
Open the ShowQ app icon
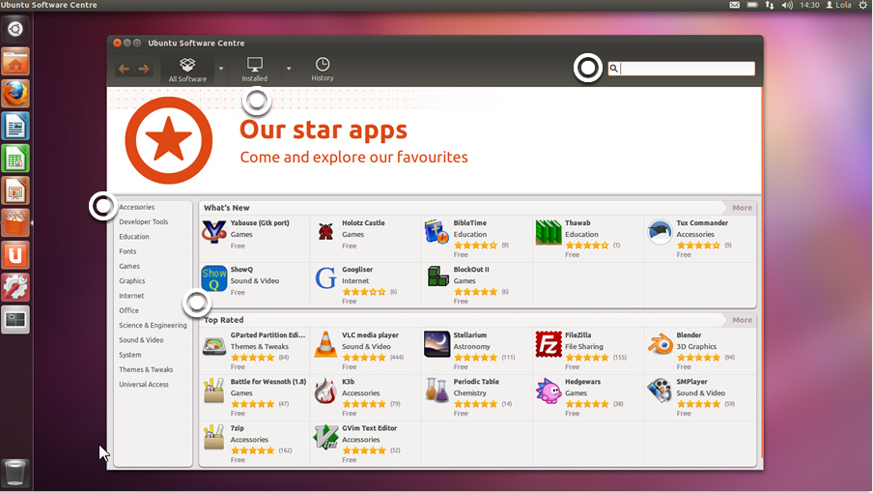point(214,278)
